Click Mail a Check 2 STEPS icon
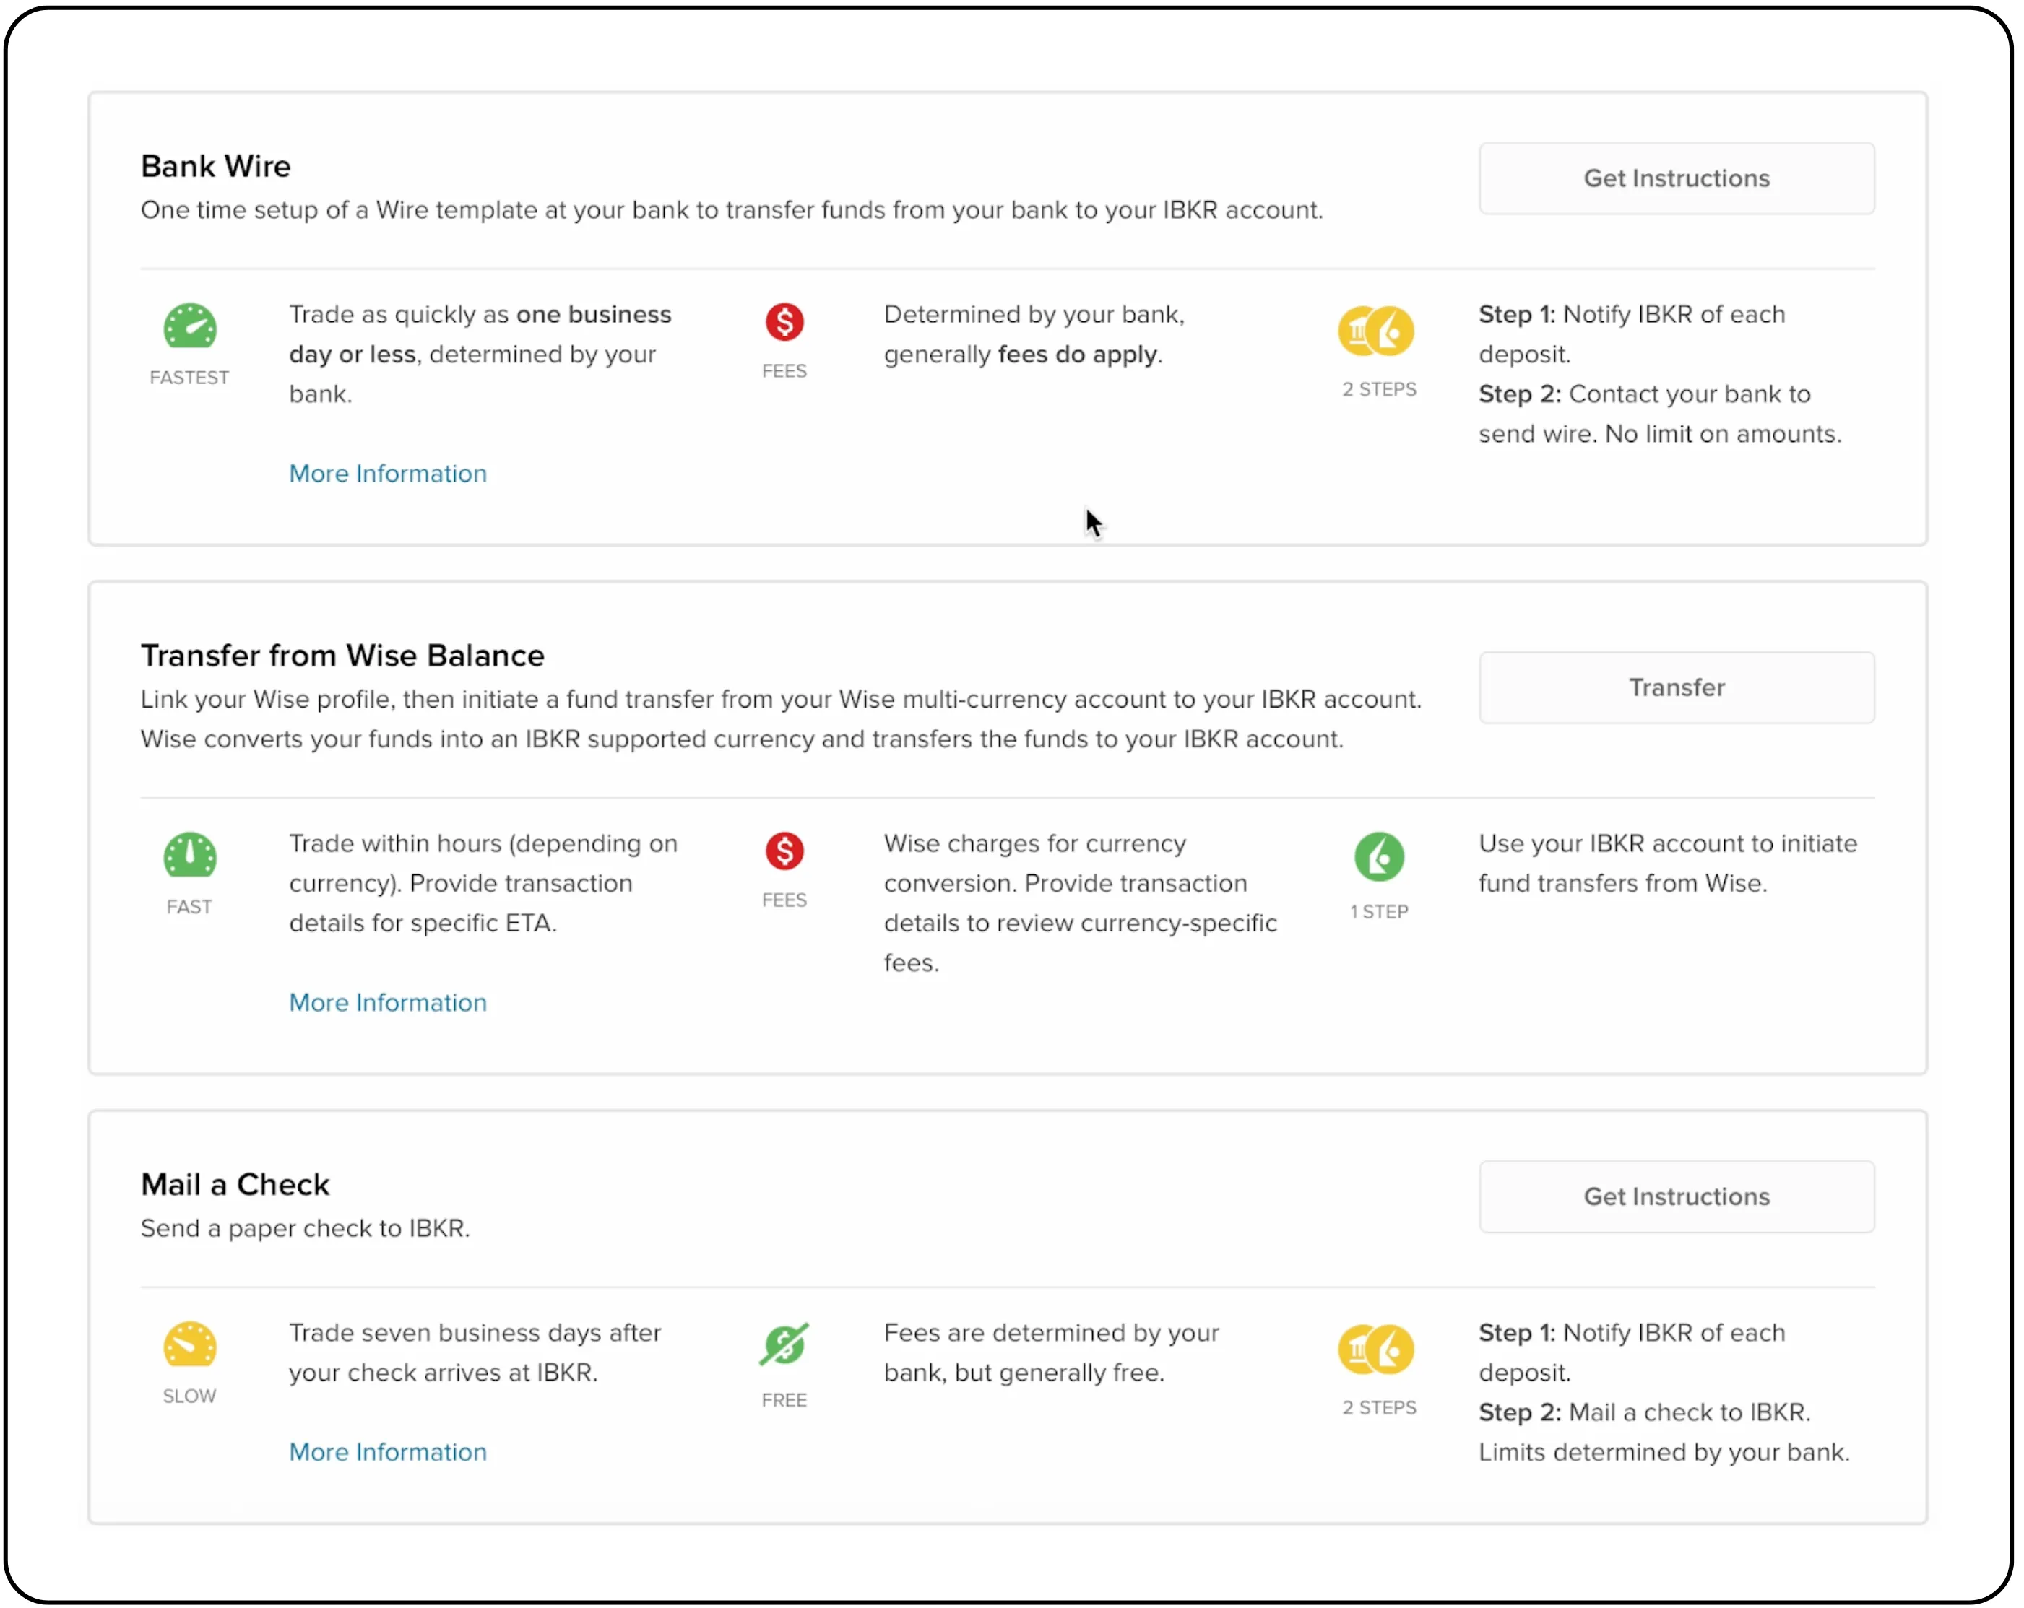Screen dimensions: 2024x1608 (x=1375, y=1349)
